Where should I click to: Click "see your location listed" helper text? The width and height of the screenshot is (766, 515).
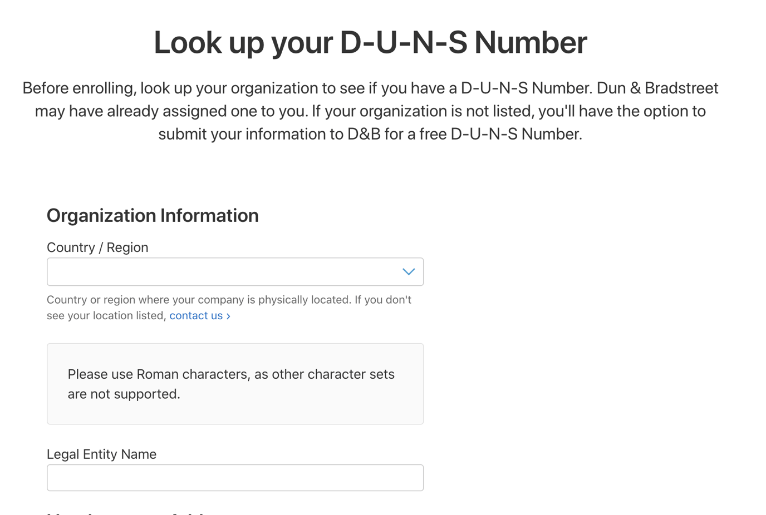click(x=106, y=316)
